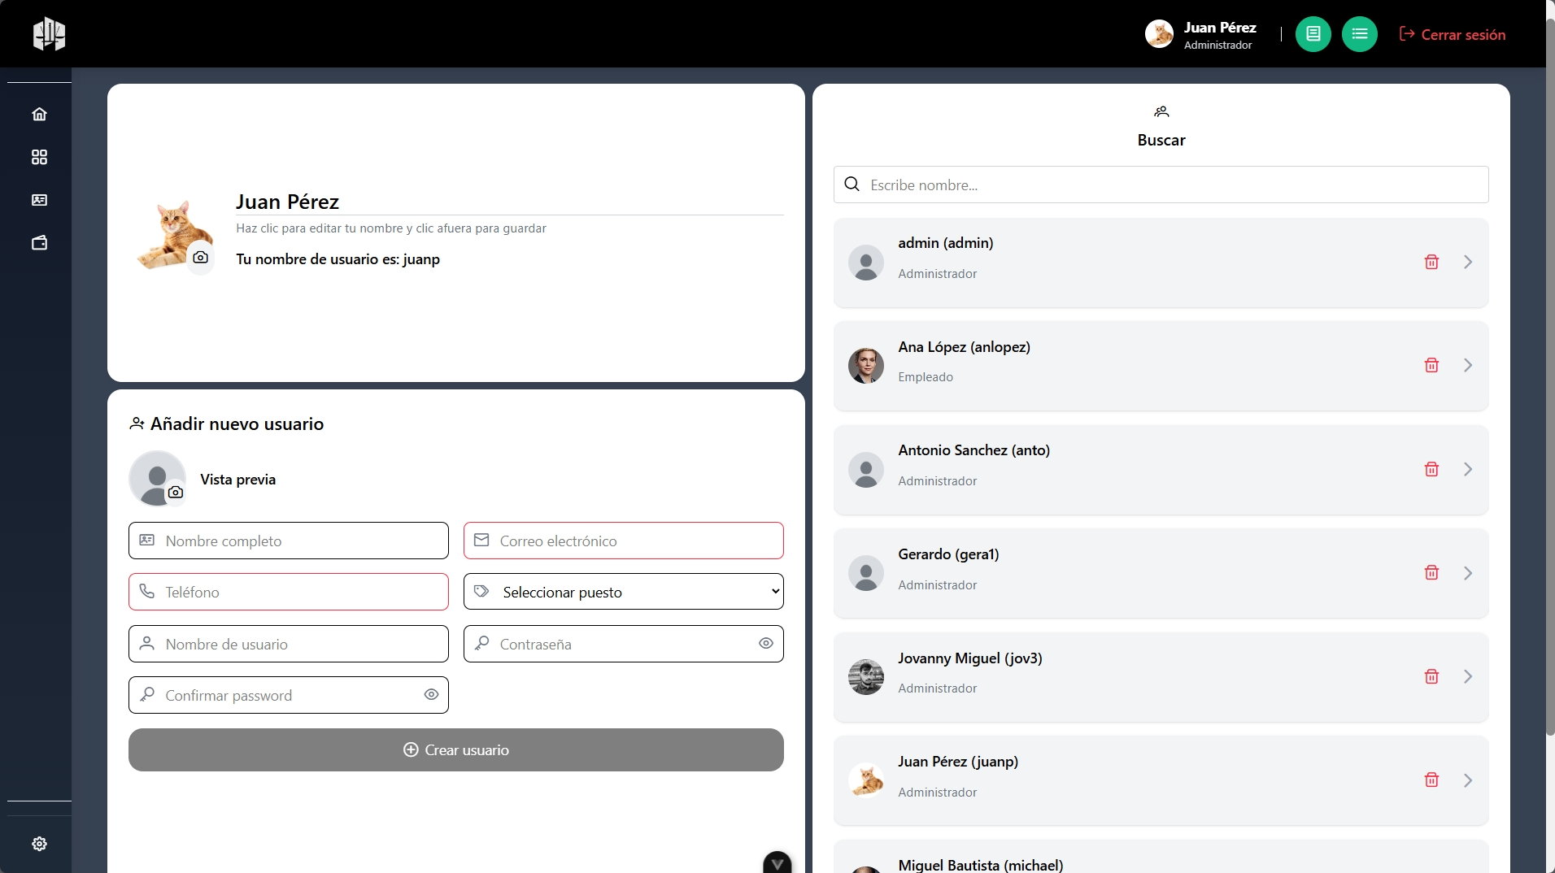The height and width of the screenshot is (873, 1555).
Task: Log out with Cerrar sesión
Action: [x=1453, y=34]
